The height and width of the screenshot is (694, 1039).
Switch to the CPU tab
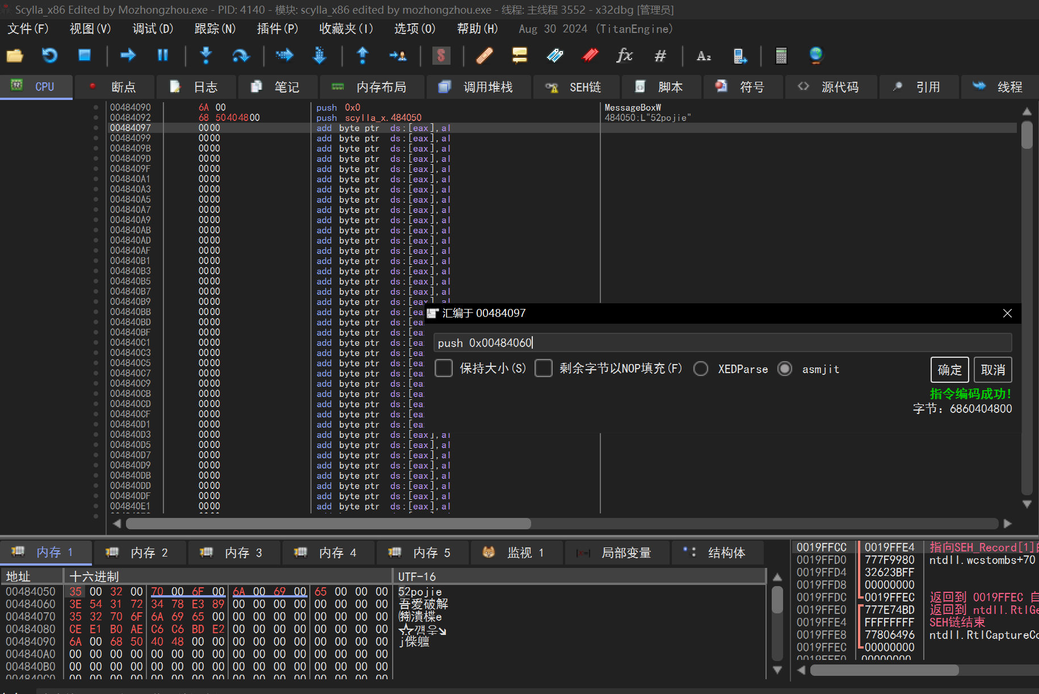click(36, 87)
